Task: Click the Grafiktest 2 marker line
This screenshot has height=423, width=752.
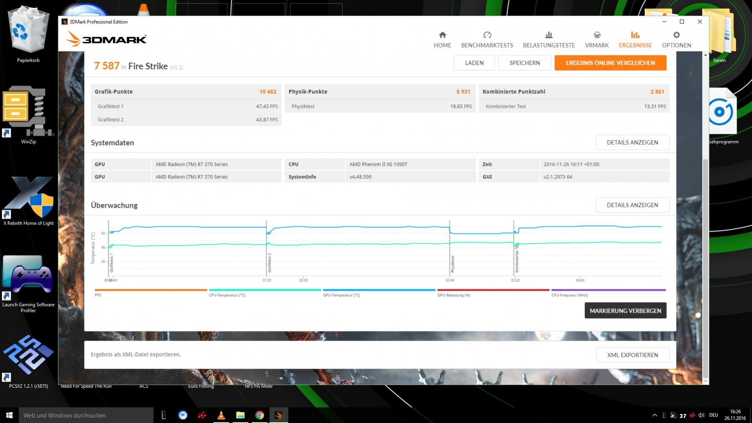Action: 267,248
